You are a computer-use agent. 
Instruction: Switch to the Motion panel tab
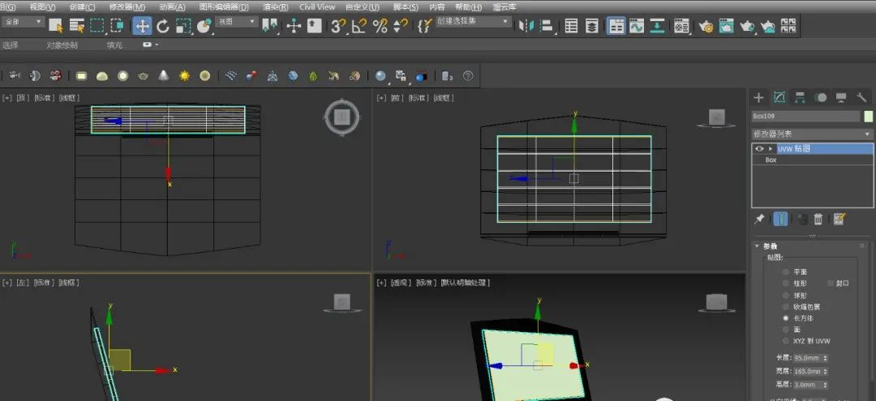click(820, 97)
